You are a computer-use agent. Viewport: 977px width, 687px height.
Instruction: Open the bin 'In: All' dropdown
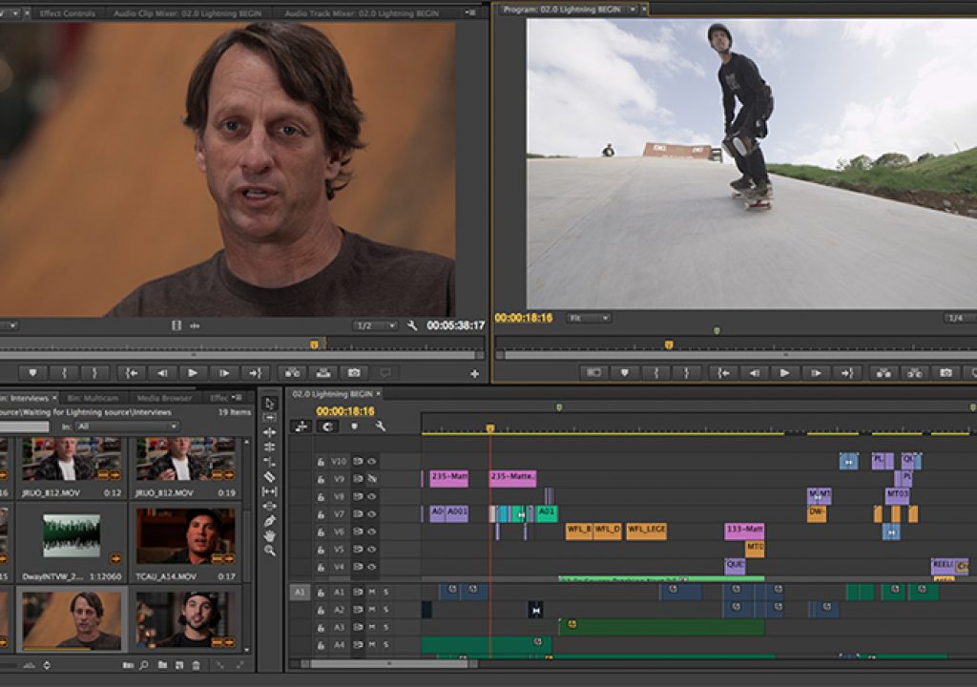click(x=127, y=427)
